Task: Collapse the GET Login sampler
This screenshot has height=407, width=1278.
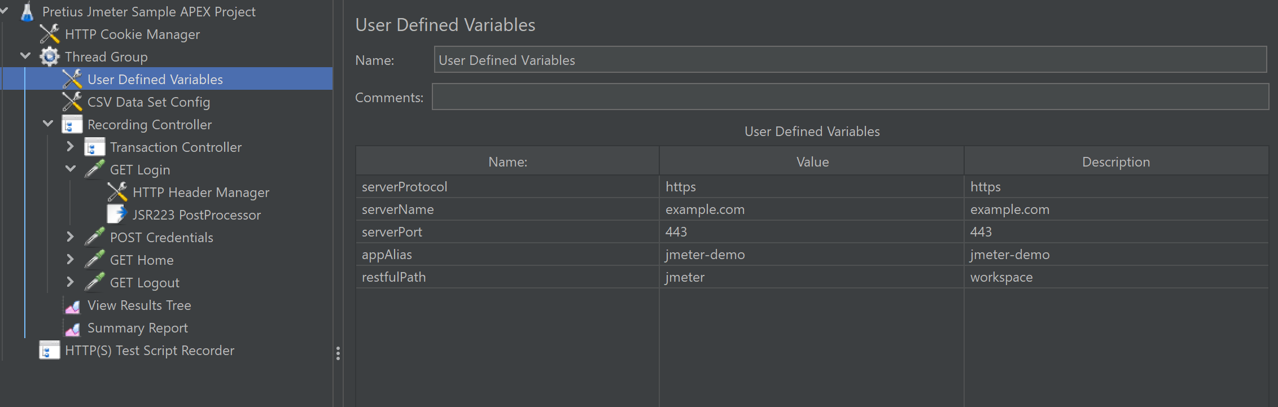Action: point(71,169)
